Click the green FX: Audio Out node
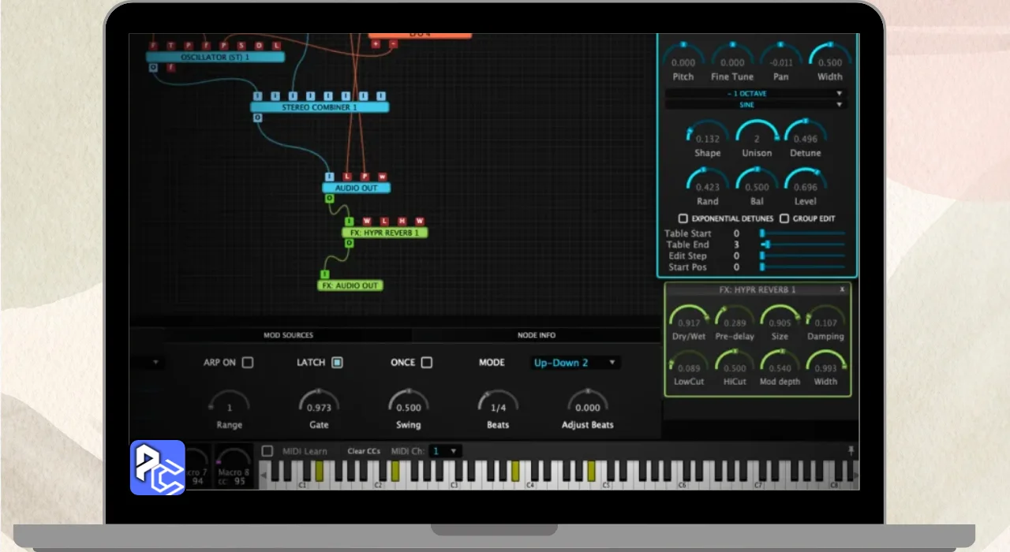The width and height of the screenshot is (1010, 552). (350, 285)
